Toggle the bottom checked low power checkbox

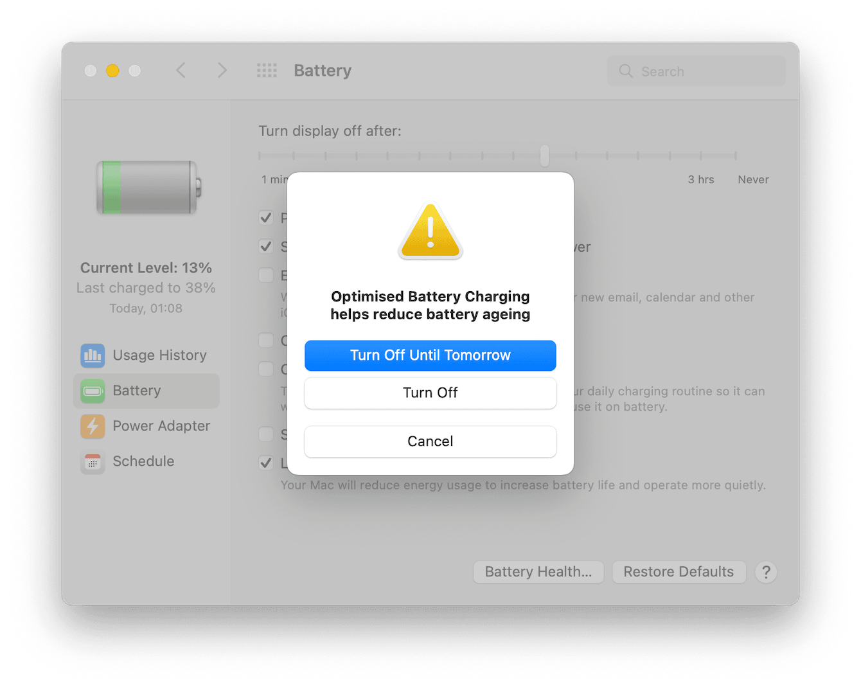point(266,463)
